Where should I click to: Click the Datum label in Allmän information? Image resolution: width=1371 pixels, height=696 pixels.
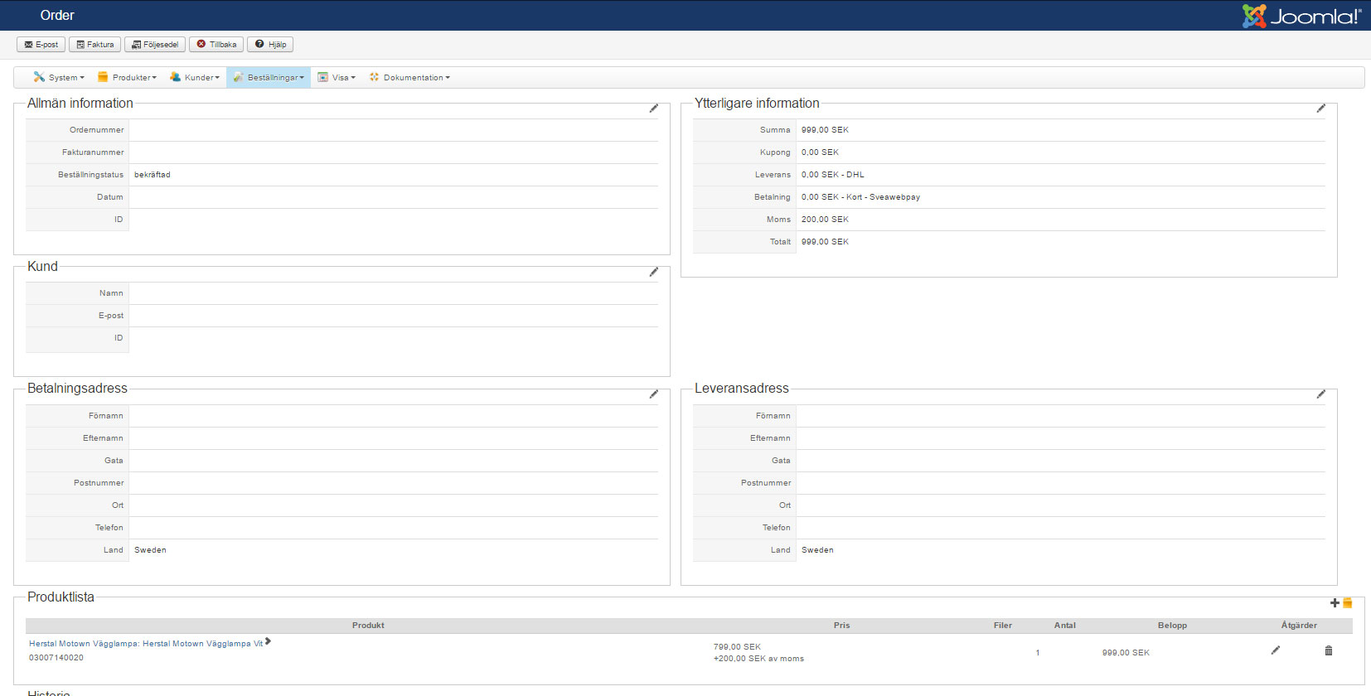(x=109, y=197)
